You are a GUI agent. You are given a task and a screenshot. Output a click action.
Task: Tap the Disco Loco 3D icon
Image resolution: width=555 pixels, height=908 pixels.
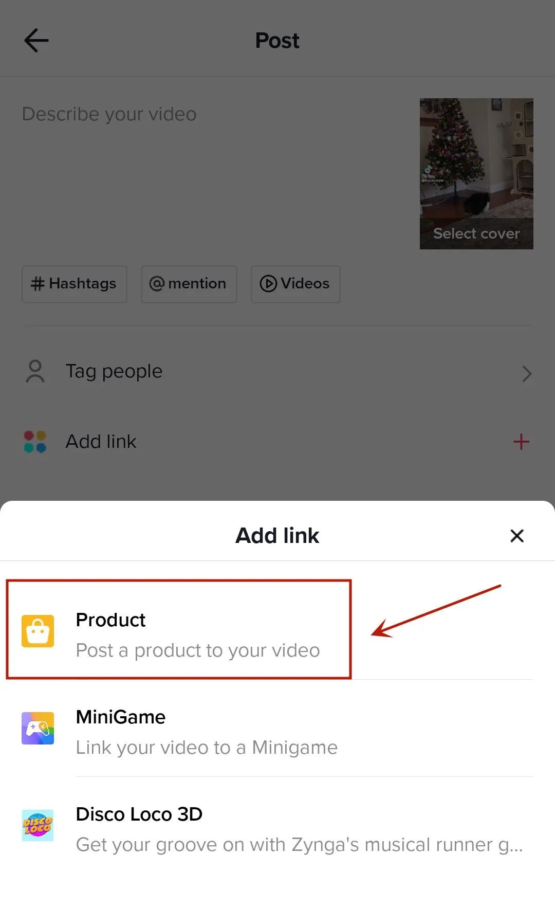(38, 825)
